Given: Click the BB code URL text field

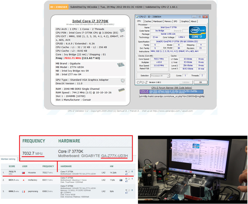Looking at the screenshot, I should [x=172, y=96].
